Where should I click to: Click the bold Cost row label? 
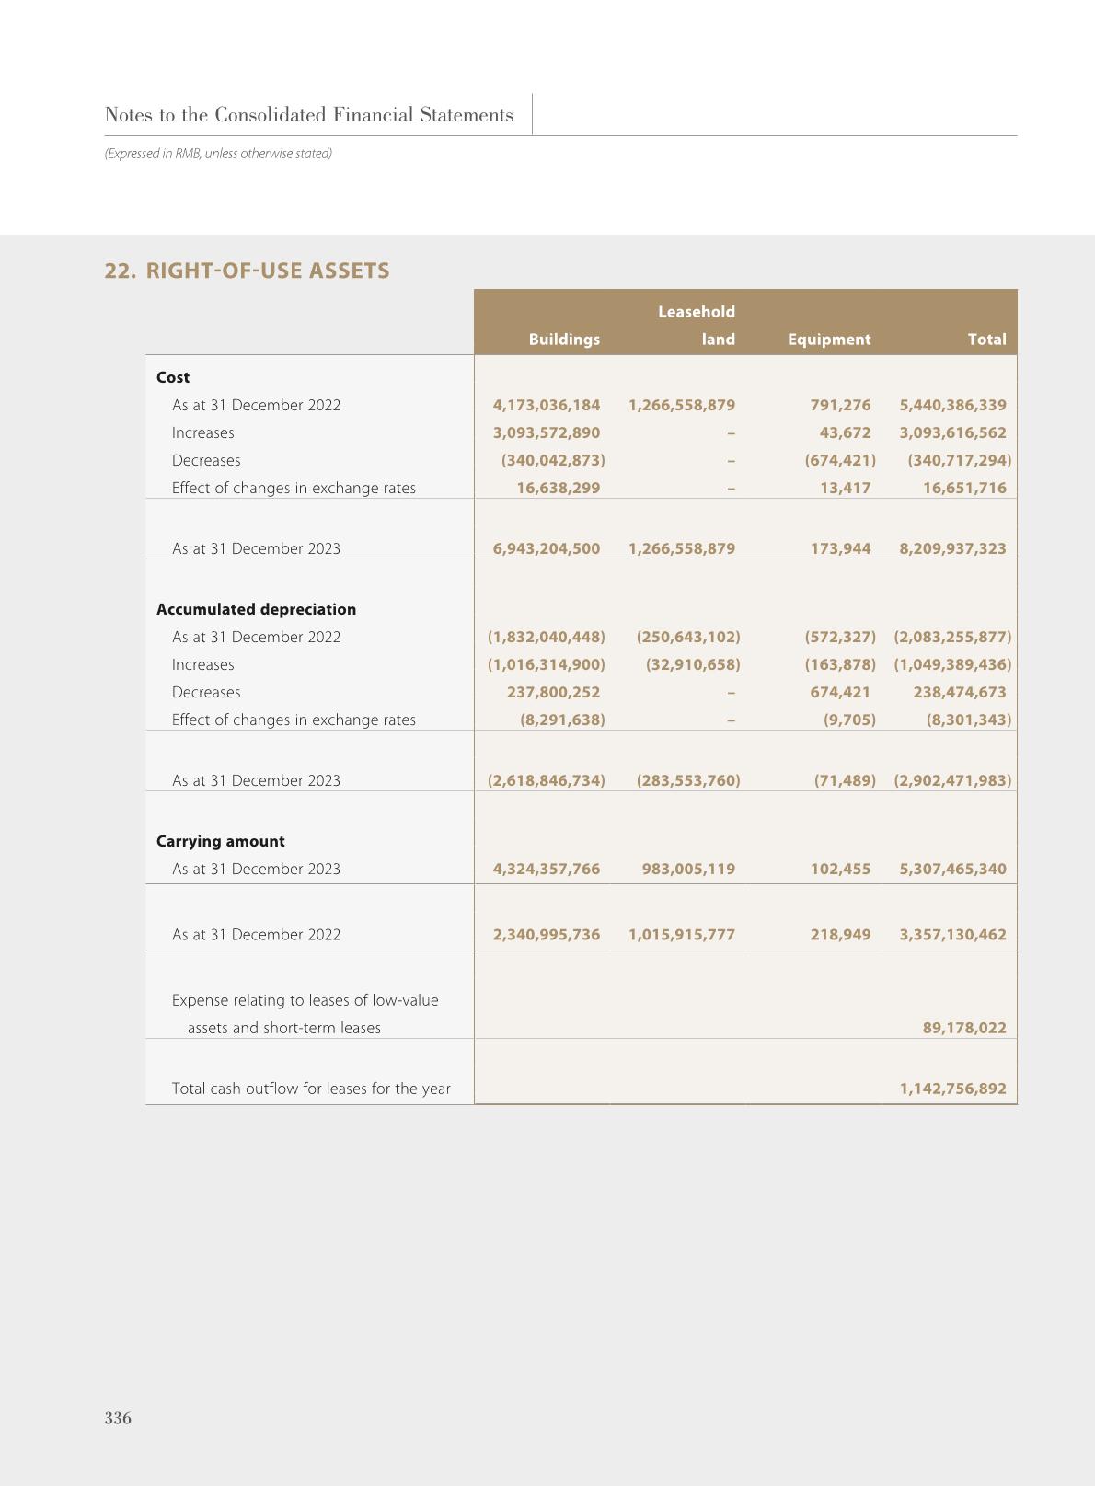point(173,377)
